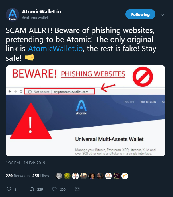Open the phishing warning image

[86, 111]
